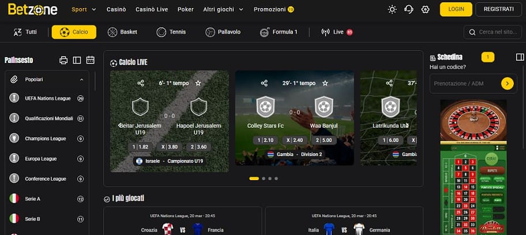Select the Formula 1 tab
526x235 pixels.
coord(279,32)
